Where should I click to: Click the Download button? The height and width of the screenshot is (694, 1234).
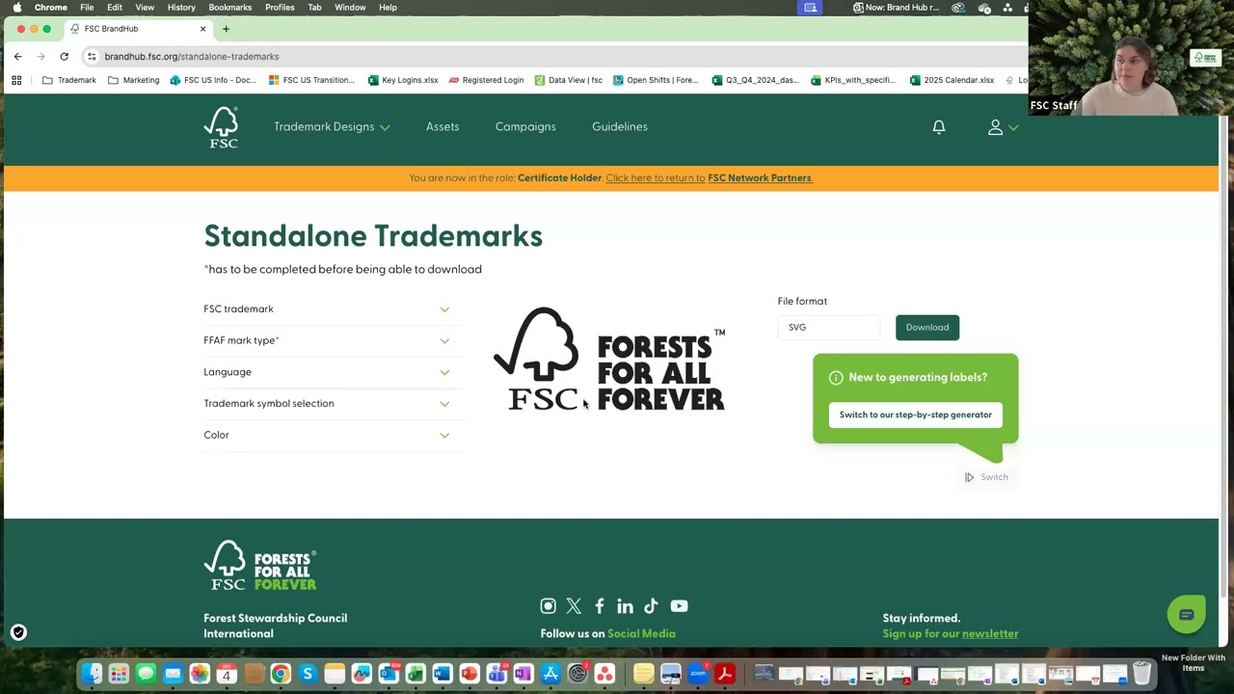pos(927,328)
